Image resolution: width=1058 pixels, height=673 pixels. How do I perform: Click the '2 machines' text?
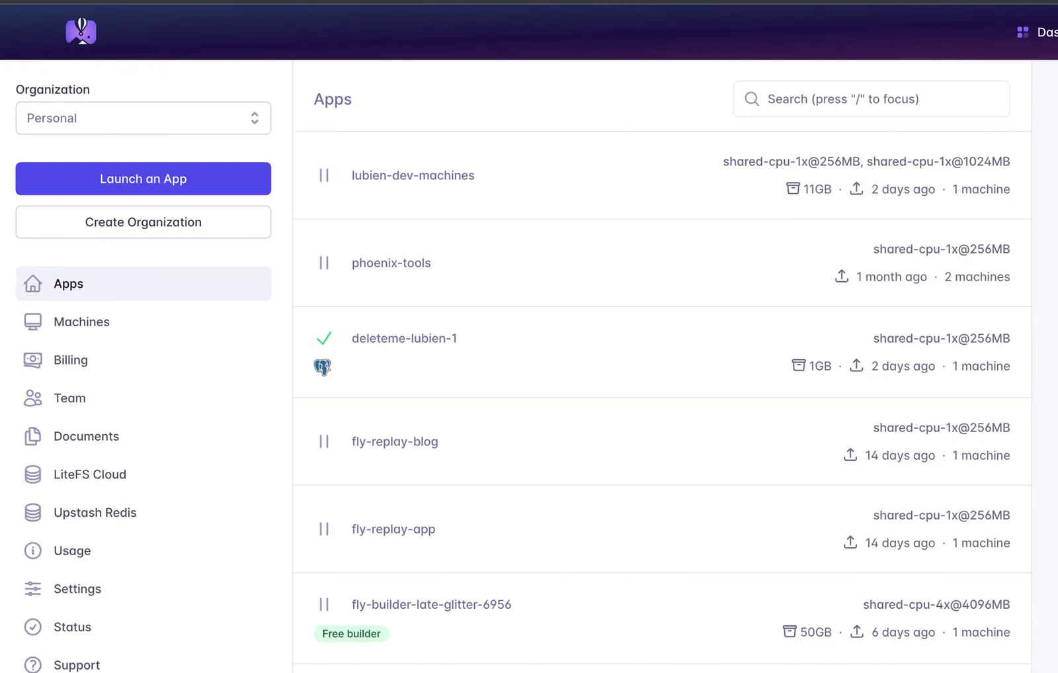977,277
